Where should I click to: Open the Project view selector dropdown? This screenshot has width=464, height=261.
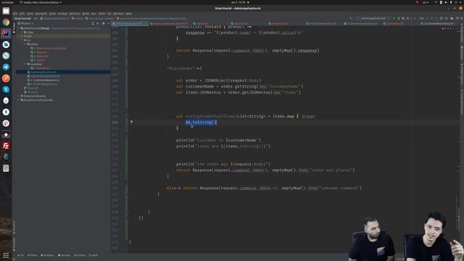click(x=25, y=23)
